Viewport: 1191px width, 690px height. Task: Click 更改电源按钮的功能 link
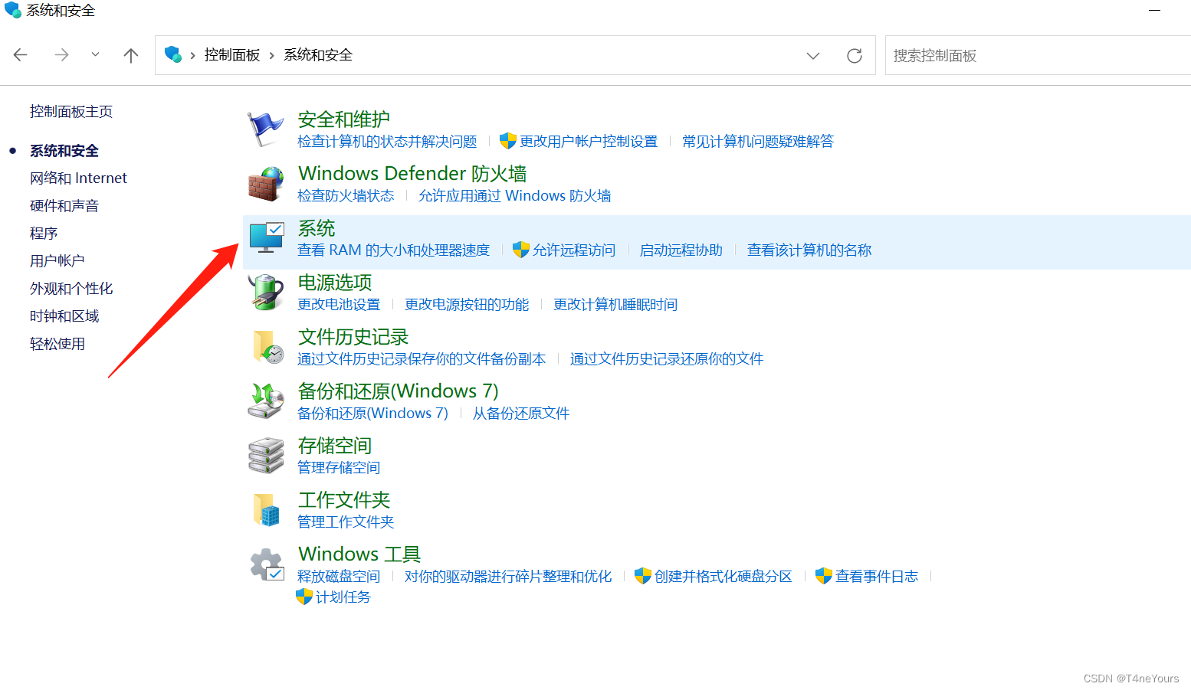coord(467,305)
